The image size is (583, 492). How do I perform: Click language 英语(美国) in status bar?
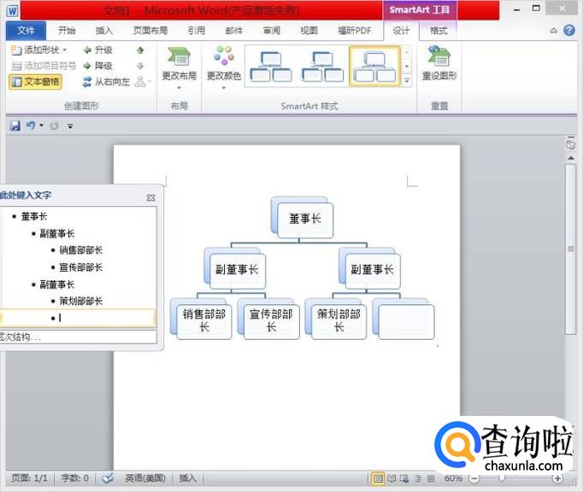point(145,477)
